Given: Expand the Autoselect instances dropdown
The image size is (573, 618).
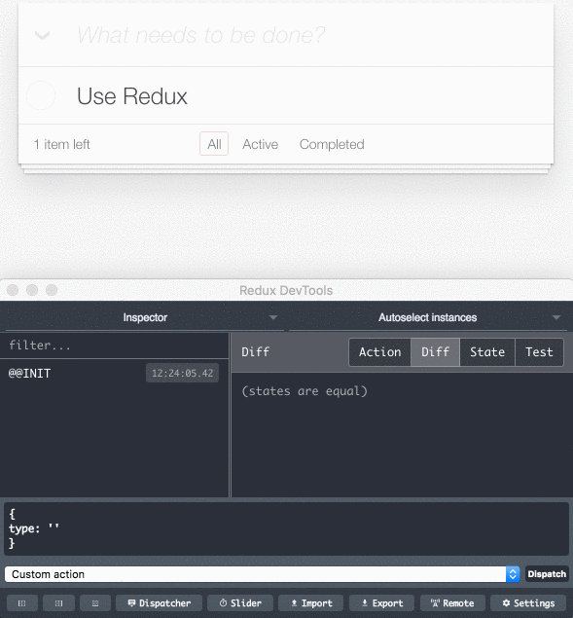Looking at the screenshot, I should point(428,317).
